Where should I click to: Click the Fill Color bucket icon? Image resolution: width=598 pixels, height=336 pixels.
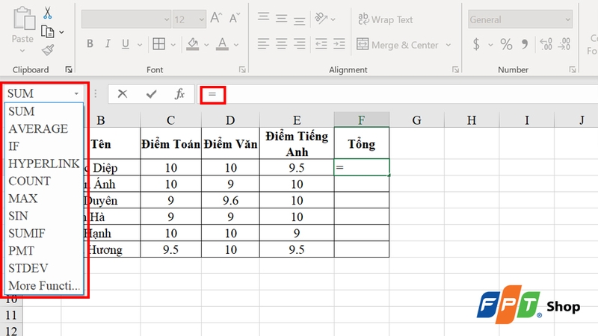point(193,45)
